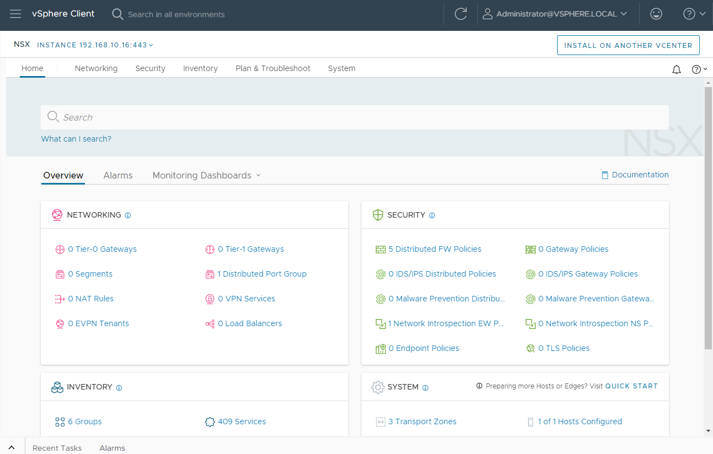Click the Segments icon
Image resolution: width=713 pixels, height=454 pixels.
60,274
